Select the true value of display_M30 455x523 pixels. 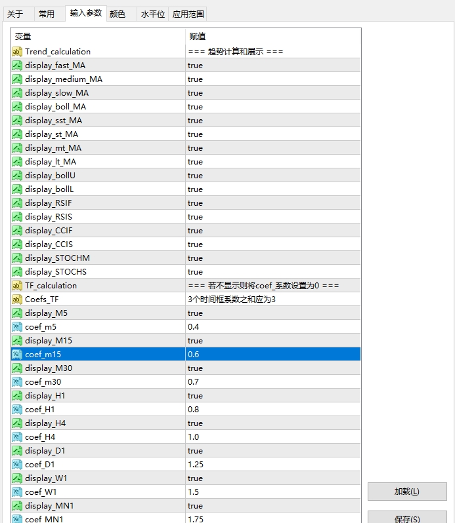(195, 368)
